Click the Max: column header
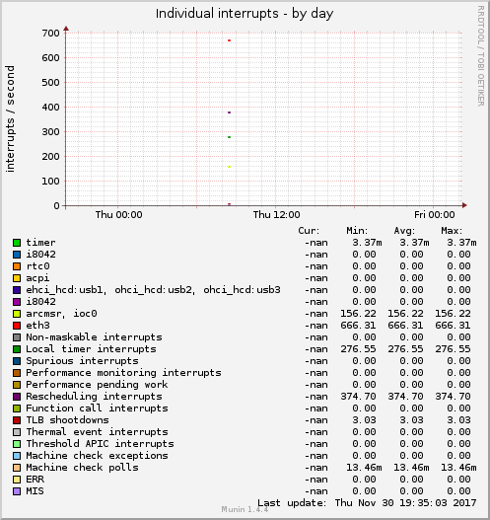This screenshot has width=490, height=520. pyautogui.click(x=452, y=231)
